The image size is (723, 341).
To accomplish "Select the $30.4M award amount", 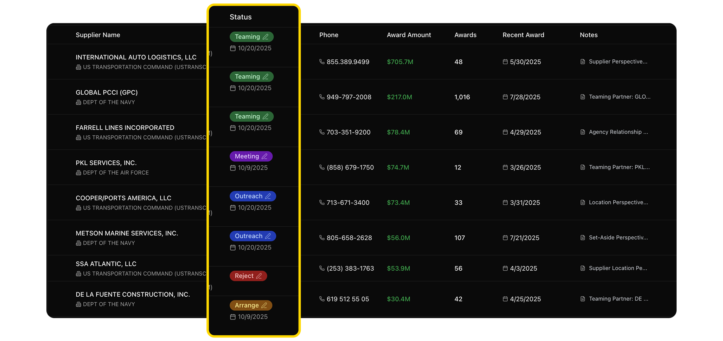I will click(x=398, y=299).
